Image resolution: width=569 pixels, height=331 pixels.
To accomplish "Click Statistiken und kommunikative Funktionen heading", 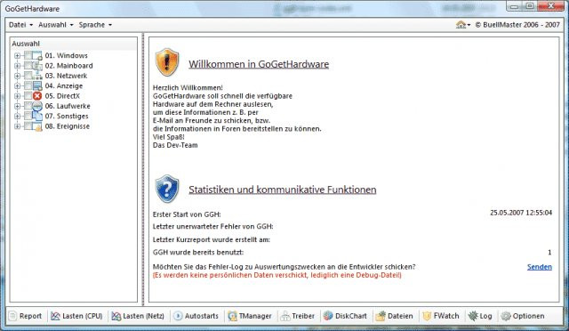I will [x=283, y=190].
